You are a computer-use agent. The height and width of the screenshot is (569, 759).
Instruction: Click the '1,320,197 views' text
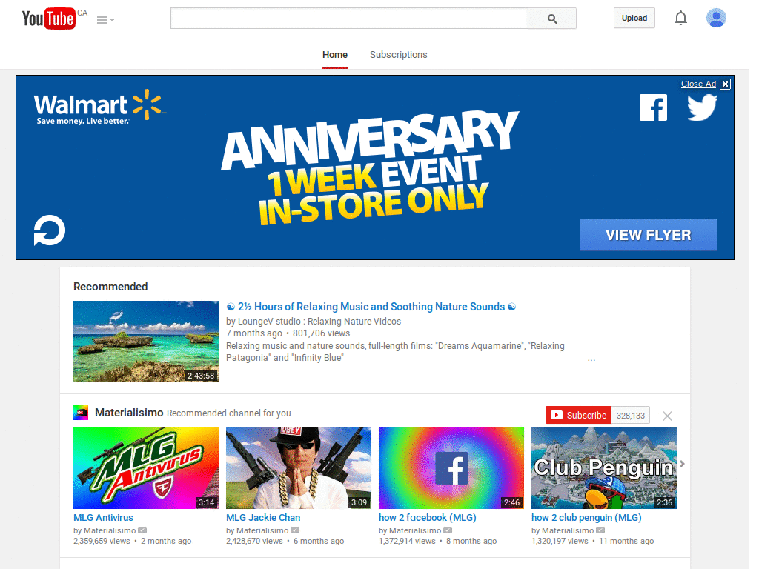click(x=560, y=541)
